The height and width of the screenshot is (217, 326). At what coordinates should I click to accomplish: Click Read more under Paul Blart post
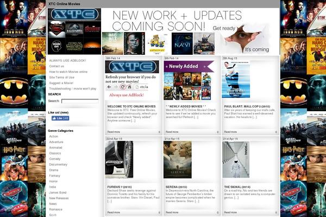230,132
